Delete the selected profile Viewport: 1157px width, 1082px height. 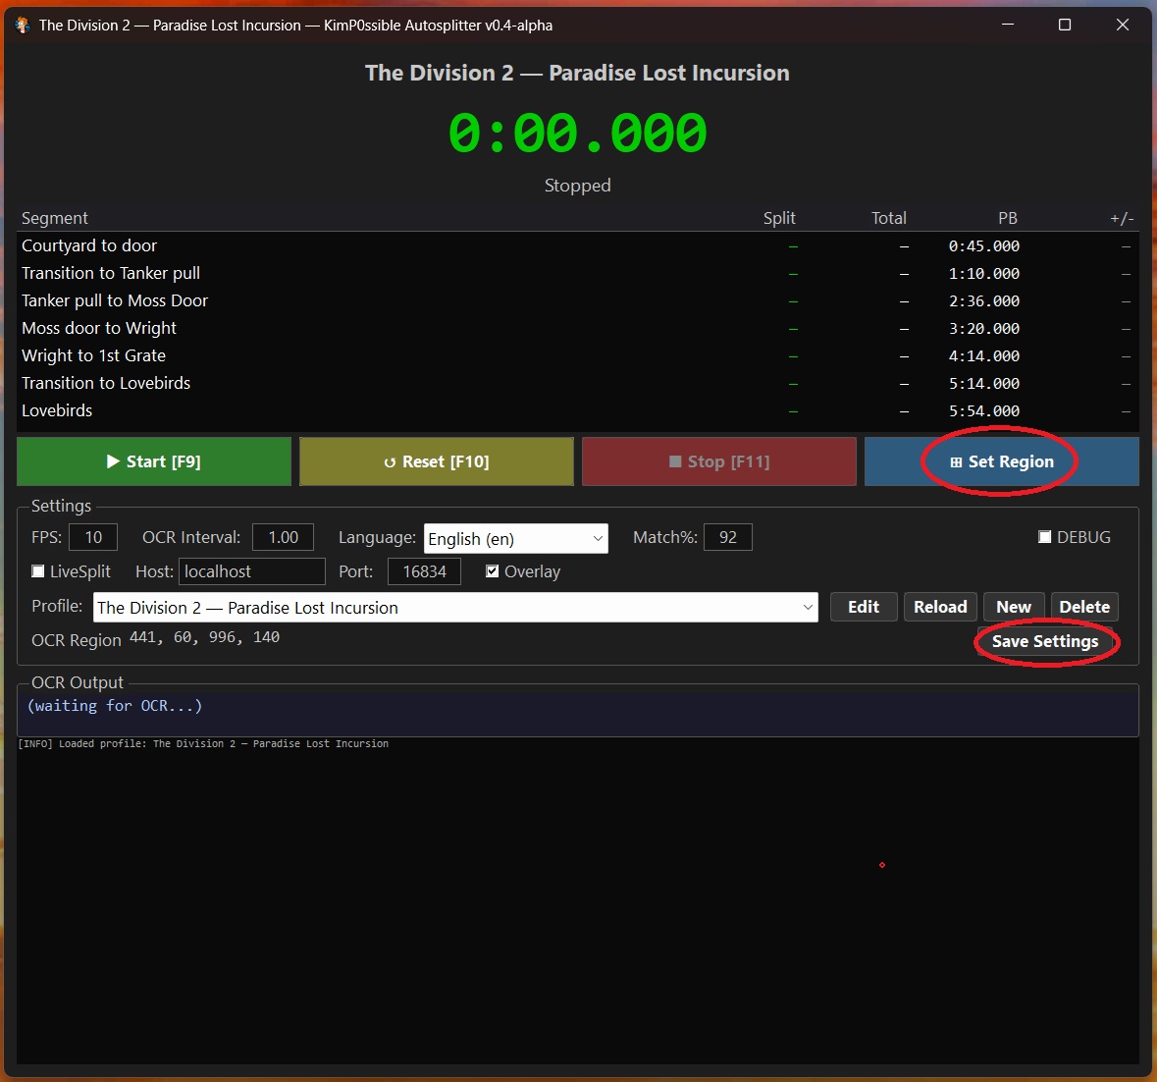(1084, 607)
